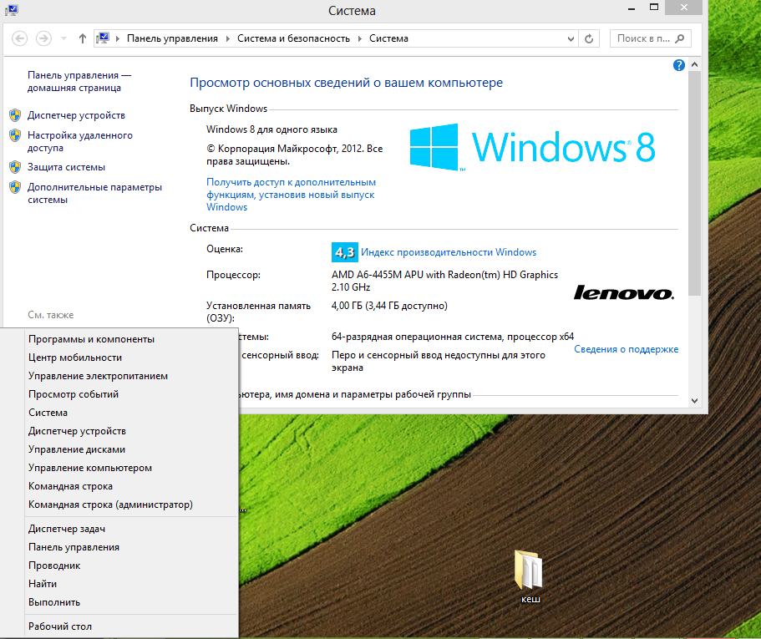
Task: Choose Командная строка (администратор) menu entry
Action: (110, 505)
